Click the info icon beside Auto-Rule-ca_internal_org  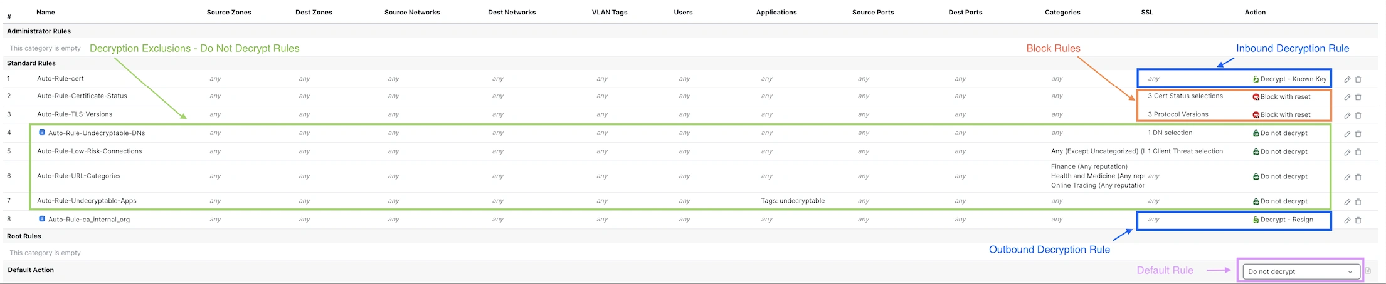click(x=42, y=219)
